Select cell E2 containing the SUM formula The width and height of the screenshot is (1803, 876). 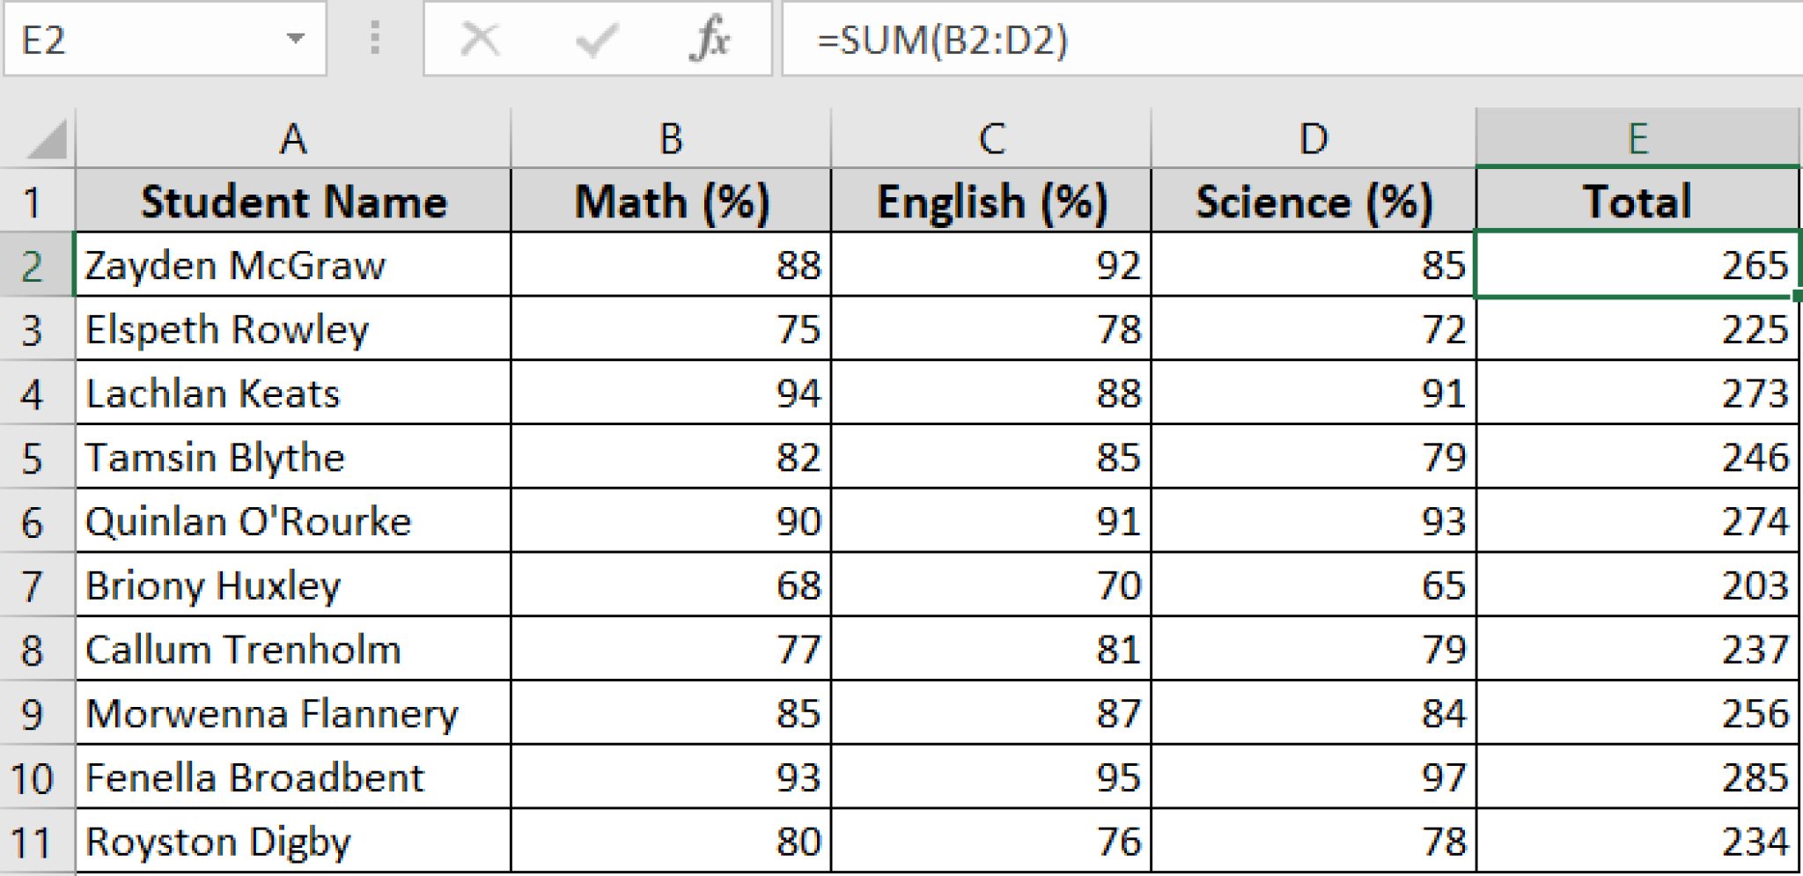pos(1637,265)
